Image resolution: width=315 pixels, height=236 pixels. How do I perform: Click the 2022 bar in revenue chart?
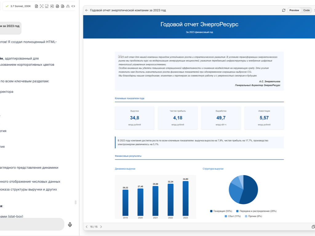click(x=170, y=200)
